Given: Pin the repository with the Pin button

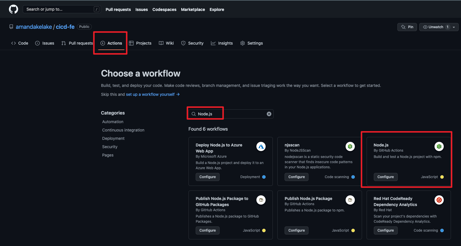Looking at the screenshot, I should coord(407,27).
